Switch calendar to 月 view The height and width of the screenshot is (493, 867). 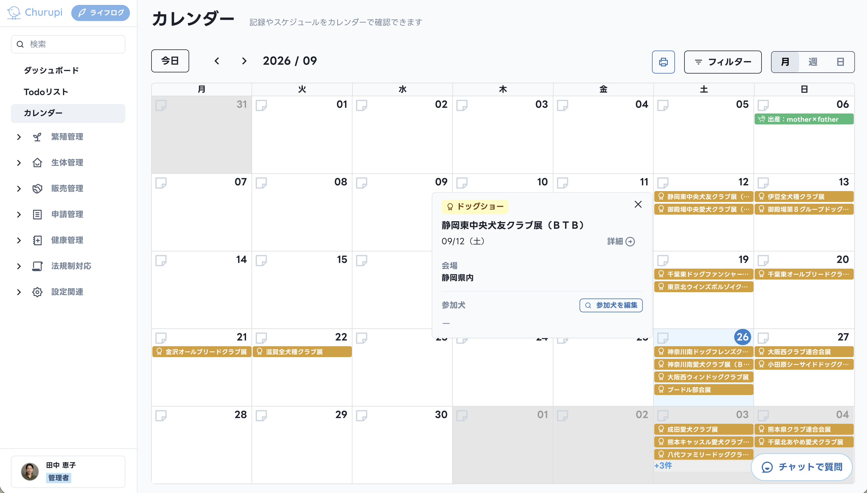[x=785, y=62]
